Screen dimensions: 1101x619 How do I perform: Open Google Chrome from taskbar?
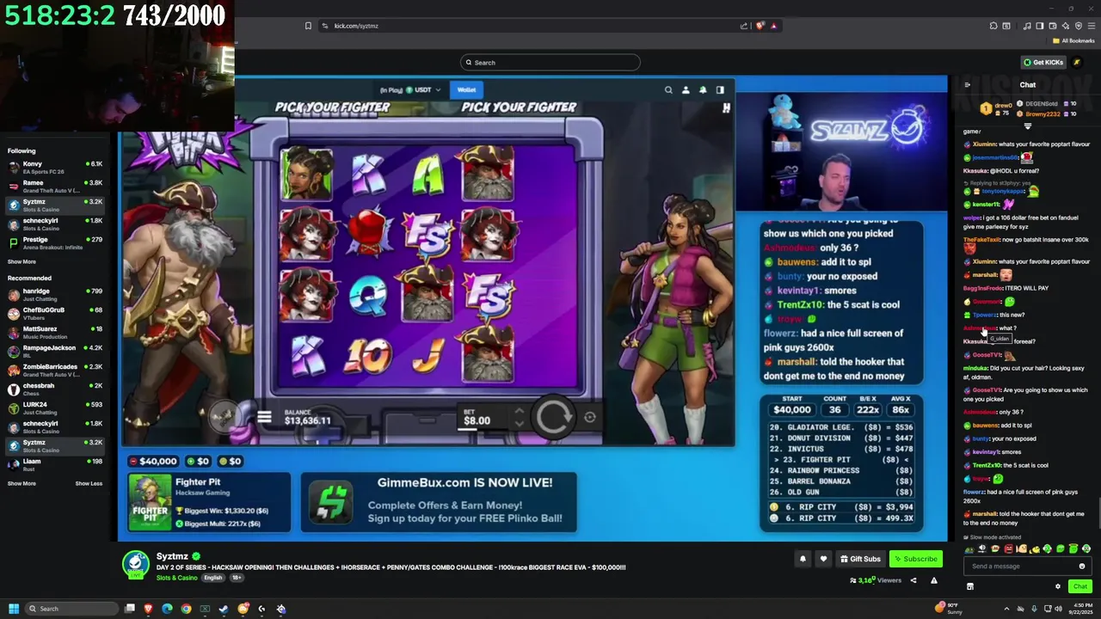186,609
